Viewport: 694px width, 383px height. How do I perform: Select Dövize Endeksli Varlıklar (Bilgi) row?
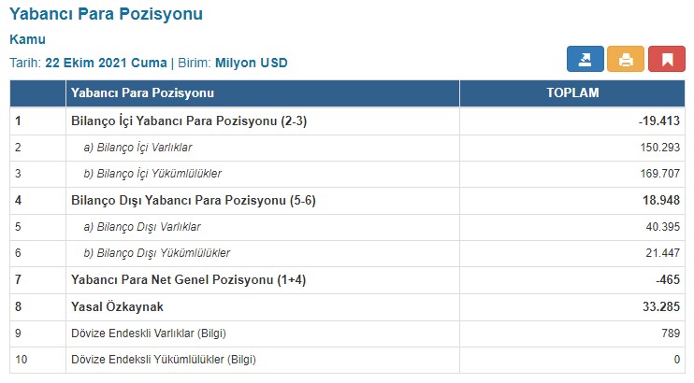coord(149,333)
